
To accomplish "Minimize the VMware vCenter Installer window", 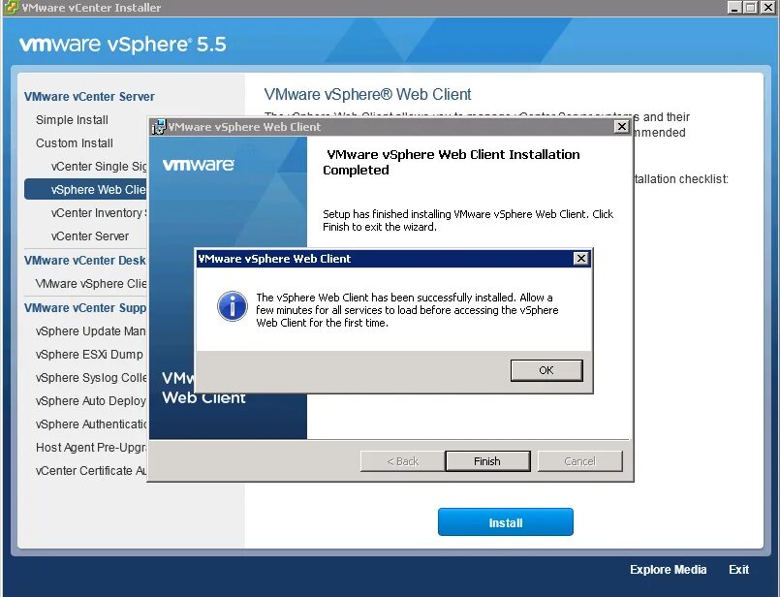I will coord(734,8).
